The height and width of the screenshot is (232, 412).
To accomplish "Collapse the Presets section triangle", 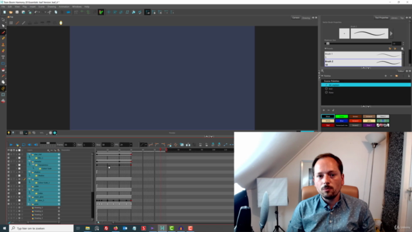I will pyautogui.click(x=326, y=49).
